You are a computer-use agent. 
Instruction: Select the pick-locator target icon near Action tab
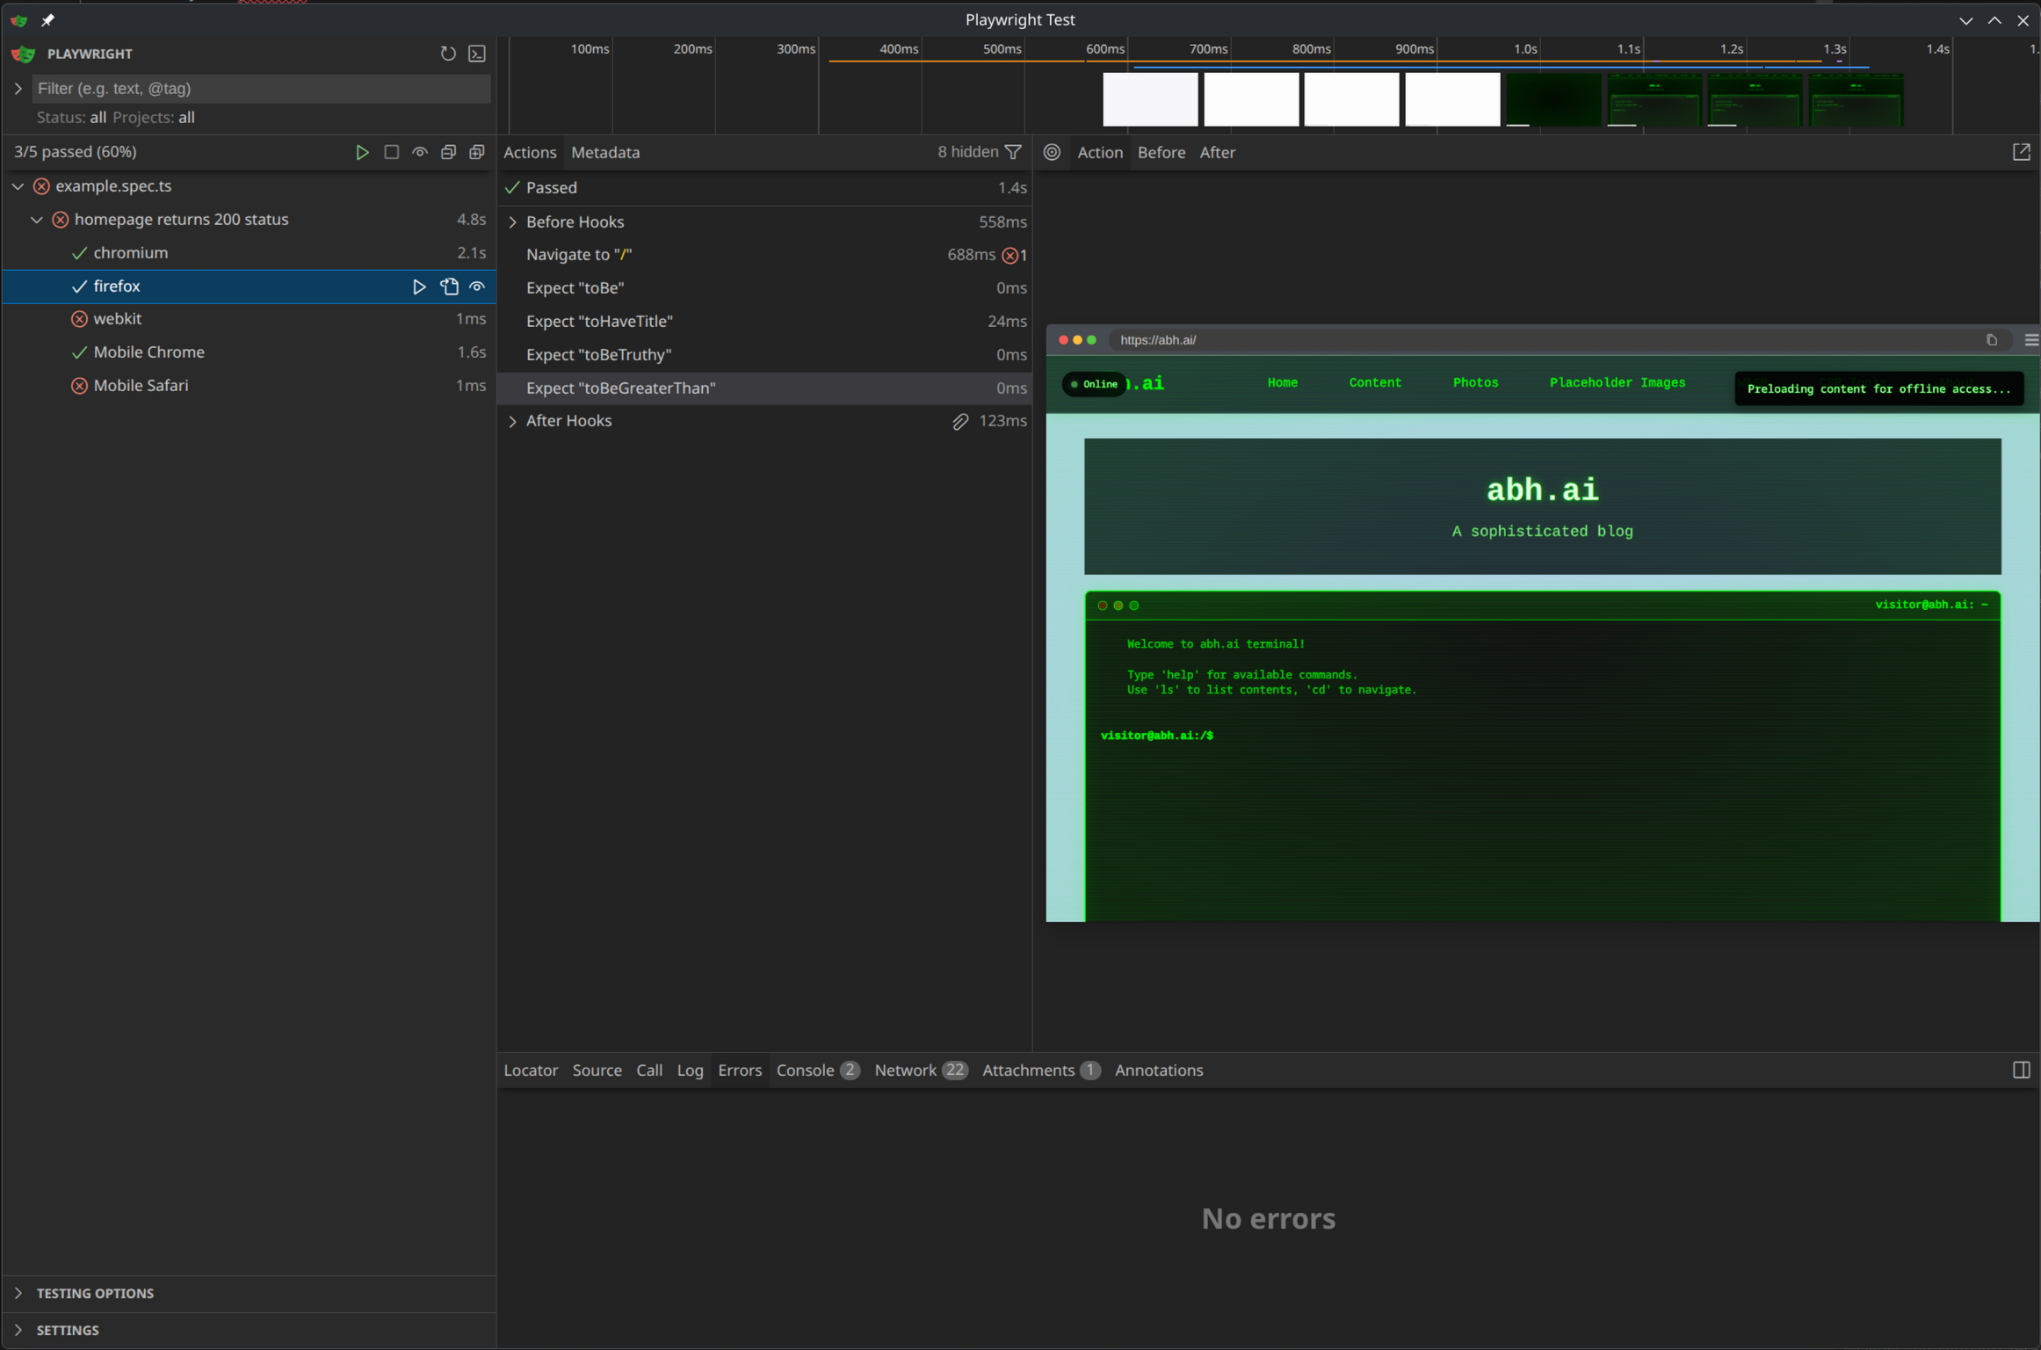[x=1052, y=152]
